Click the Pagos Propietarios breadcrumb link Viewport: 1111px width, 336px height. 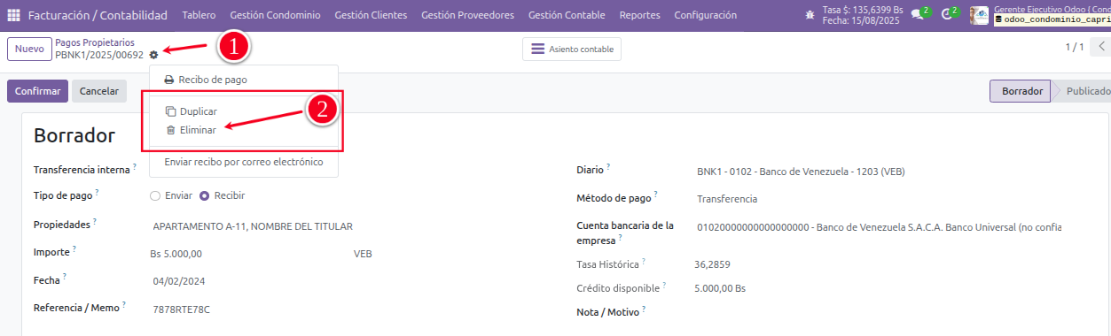point(95,42)
